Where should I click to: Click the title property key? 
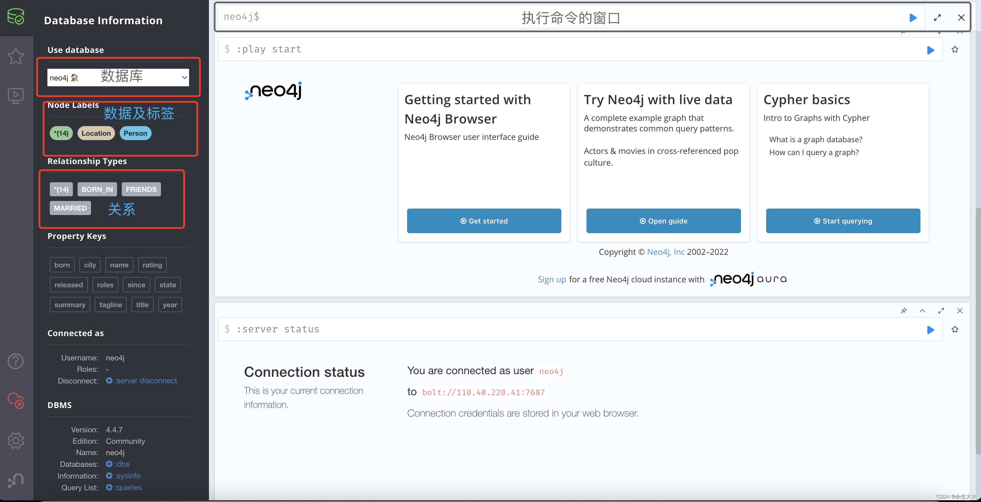pos(143,305)
